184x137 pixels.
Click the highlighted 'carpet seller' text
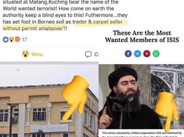click(108, 22)
